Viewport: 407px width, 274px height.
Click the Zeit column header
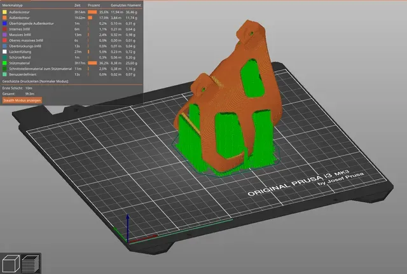(78, 5)
